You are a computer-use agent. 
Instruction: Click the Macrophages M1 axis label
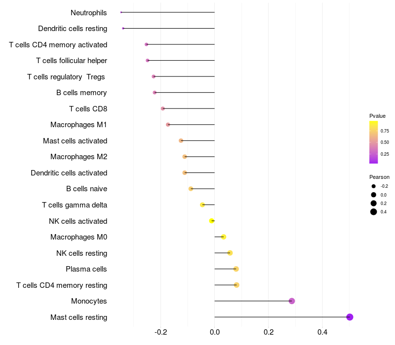pos(79,125)
